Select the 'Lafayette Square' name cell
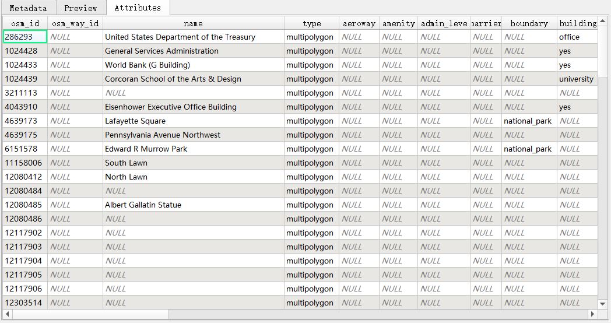The image size is (611, 323). [x=194, y=121]
